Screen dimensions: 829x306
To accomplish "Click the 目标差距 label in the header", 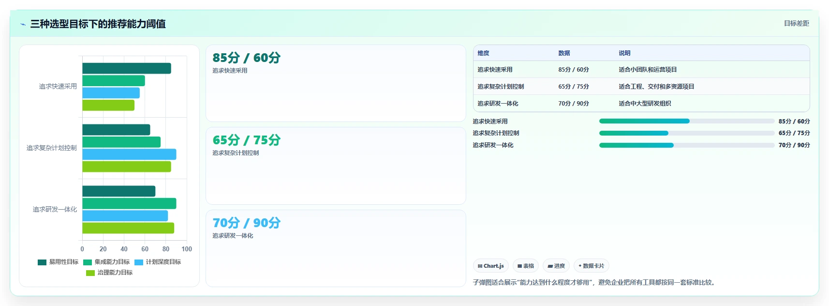I will click(x=796, y=23).
